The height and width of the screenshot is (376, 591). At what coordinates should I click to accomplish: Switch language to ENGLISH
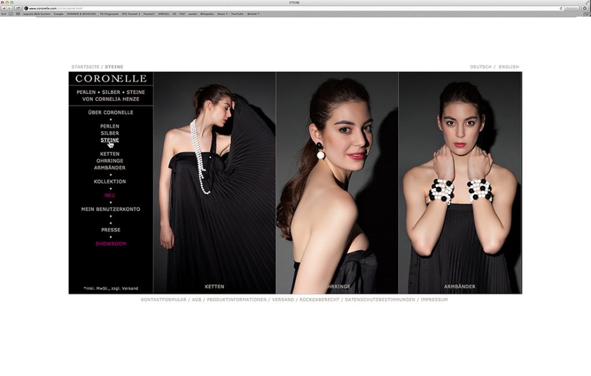508,67
